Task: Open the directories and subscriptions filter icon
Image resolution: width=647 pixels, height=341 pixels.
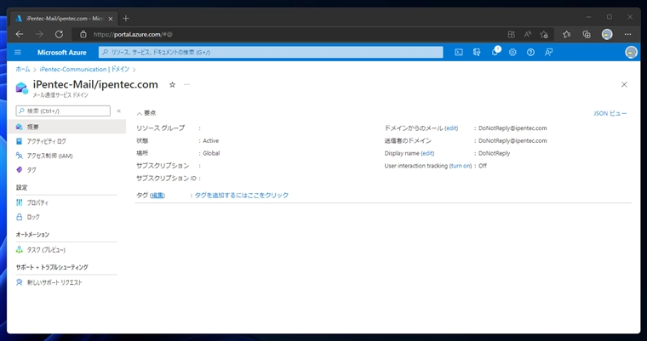Action: (x=477, y=53)
